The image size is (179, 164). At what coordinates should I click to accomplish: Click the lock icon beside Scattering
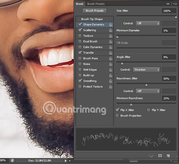(111, 30)
